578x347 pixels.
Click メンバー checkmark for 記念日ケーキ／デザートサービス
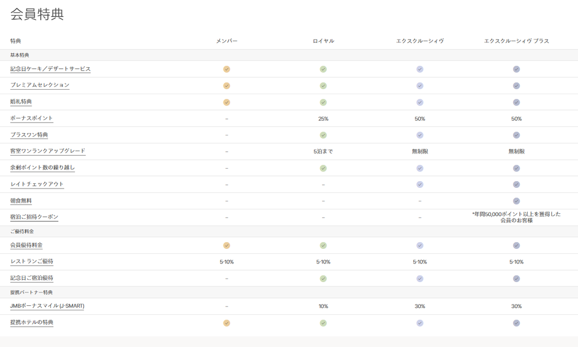pos(227,69)
